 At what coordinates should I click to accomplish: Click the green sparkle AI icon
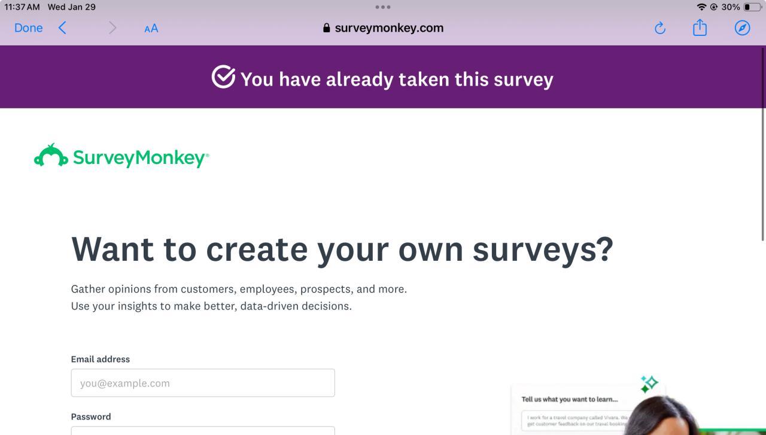[649, 384]
